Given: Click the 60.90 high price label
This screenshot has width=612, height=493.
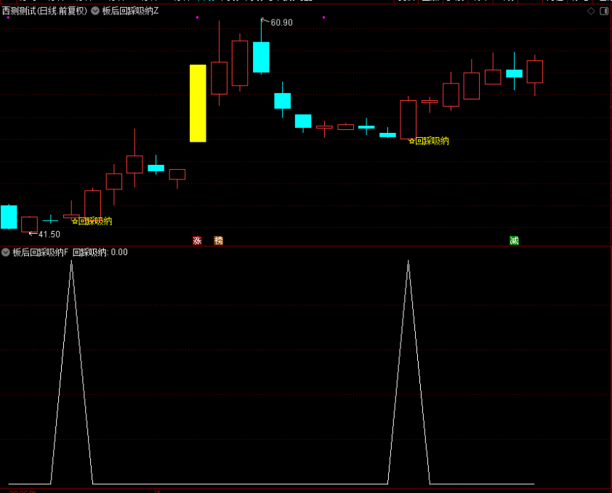Looking at the screenshot, I should [x=281, y=23].
